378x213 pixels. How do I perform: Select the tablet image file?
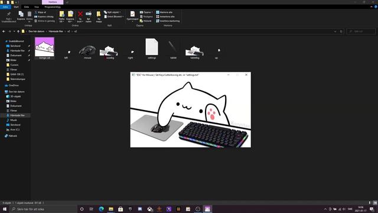[x=173, y=50]
